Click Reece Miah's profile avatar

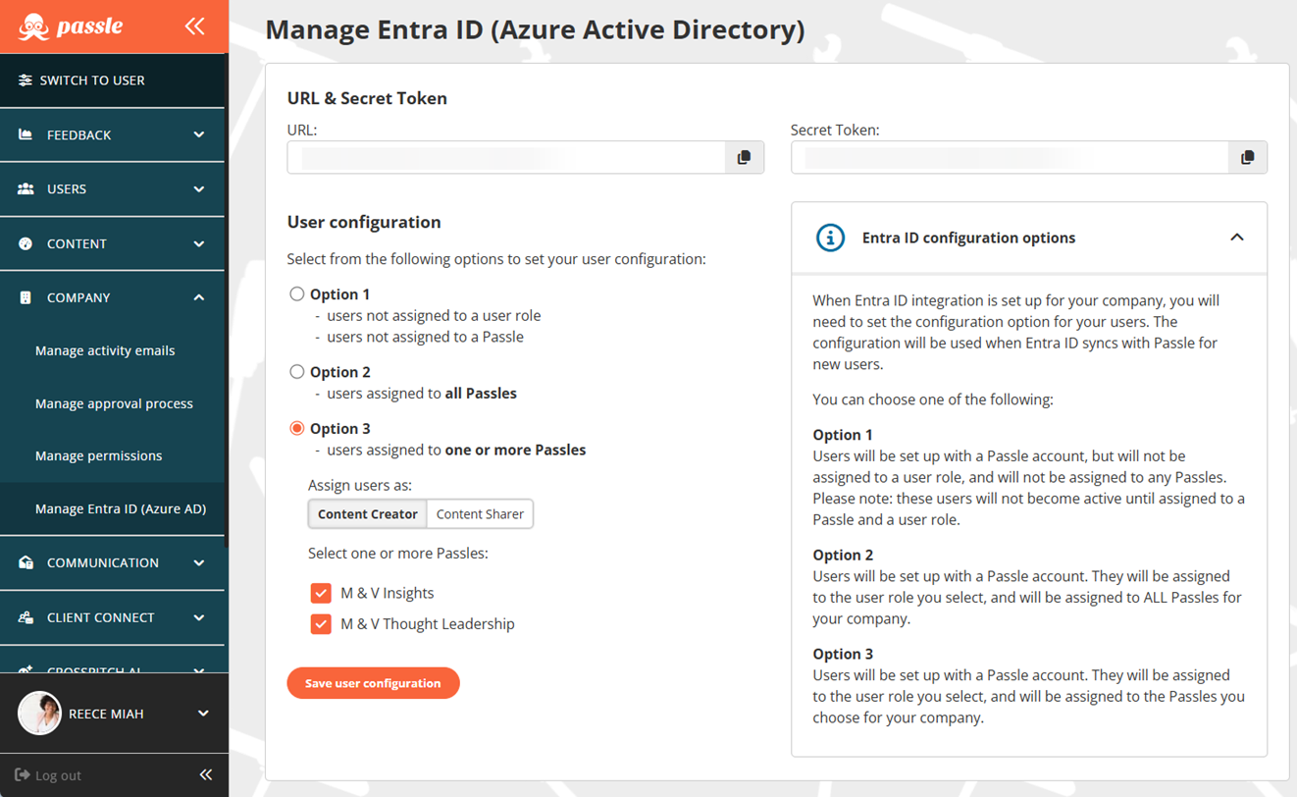pyautogui.click(x=39, y=714)
